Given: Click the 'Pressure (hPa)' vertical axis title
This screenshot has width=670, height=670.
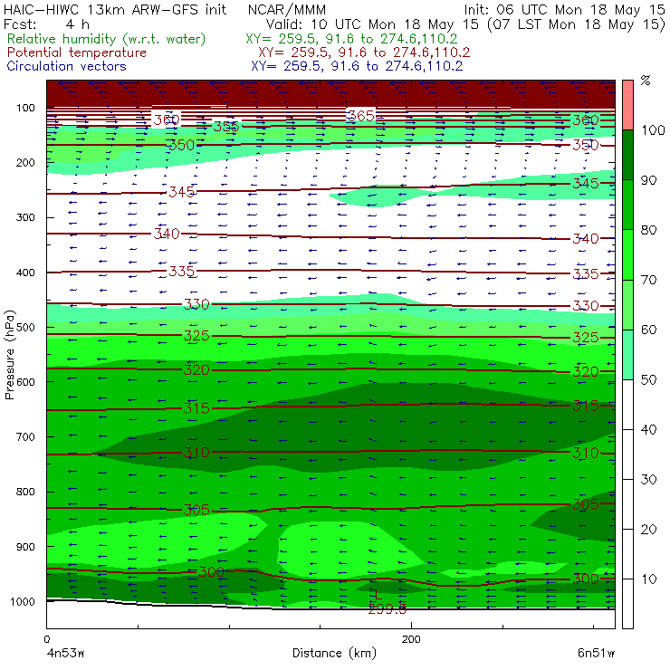Looking at the screenshot, I should coord(9,355).
